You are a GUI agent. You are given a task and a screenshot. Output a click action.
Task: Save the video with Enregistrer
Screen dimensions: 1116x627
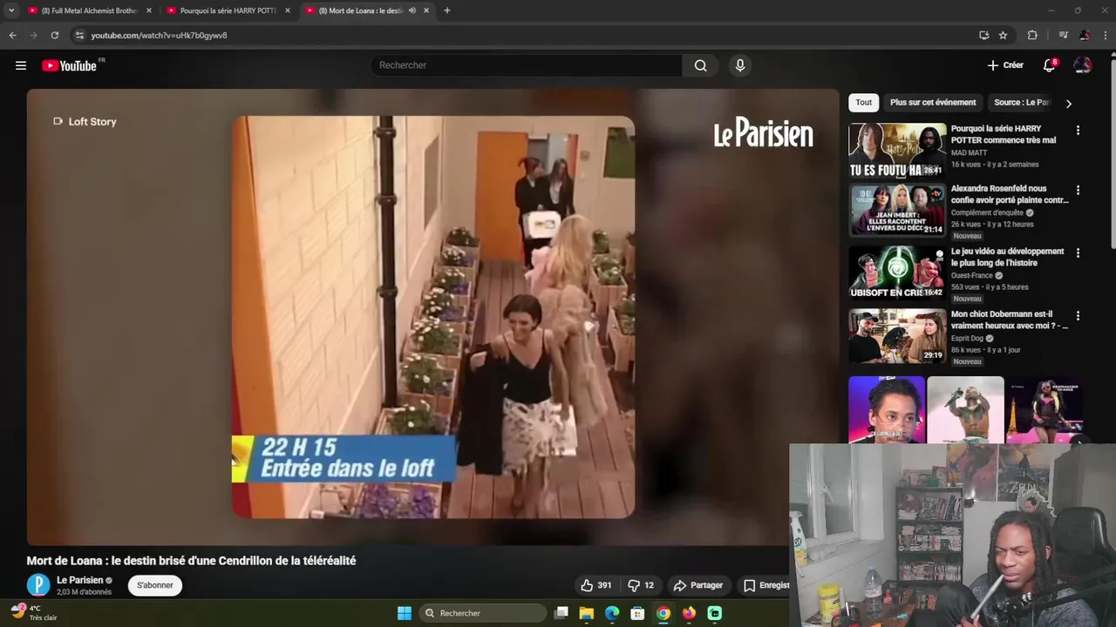pyautogui.click(x=766, y=585)
